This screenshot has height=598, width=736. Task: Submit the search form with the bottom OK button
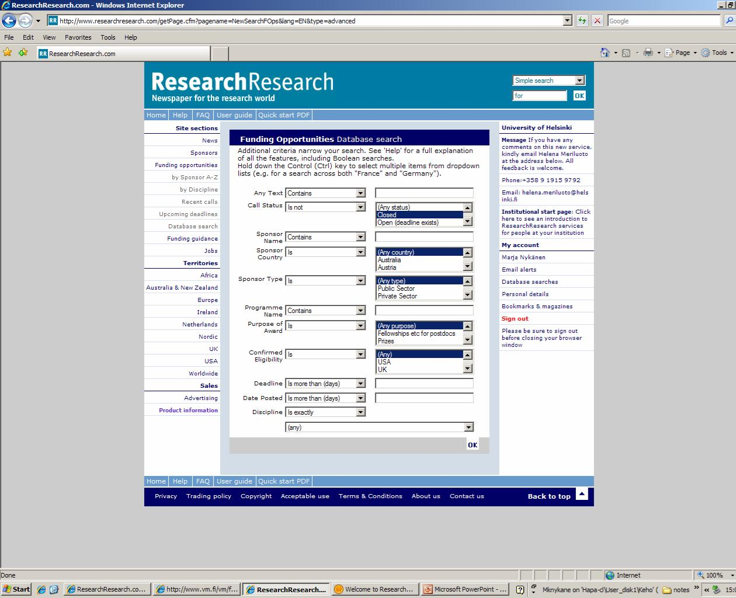(473, 445)
